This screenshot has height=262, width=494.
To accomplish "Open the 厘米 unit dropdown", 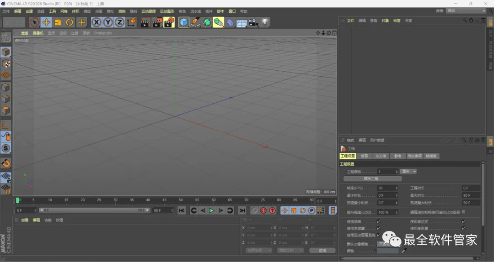I will 408,172.
